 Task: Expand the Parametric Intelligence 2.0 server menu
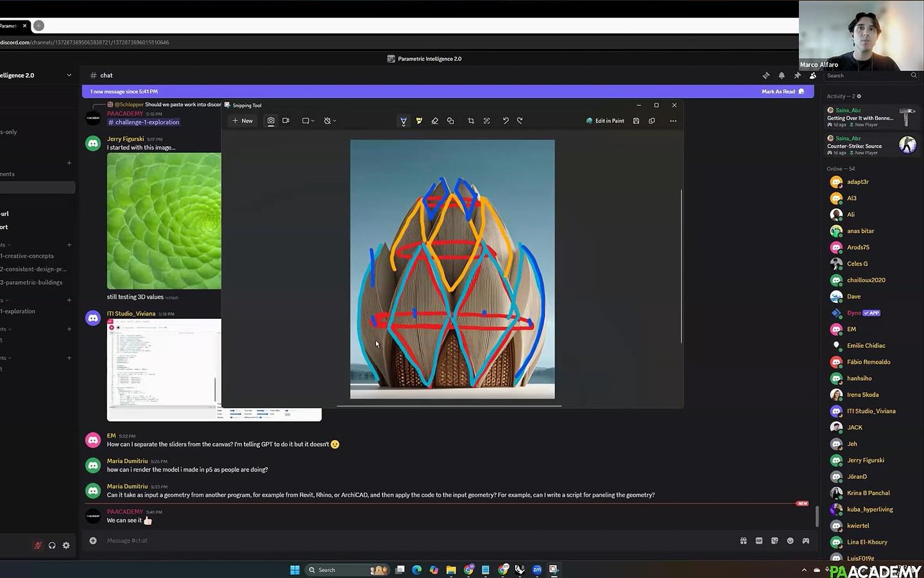(x=69, y=75)
